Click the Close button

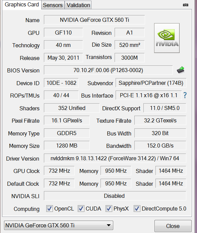click(x=173, y=226)
